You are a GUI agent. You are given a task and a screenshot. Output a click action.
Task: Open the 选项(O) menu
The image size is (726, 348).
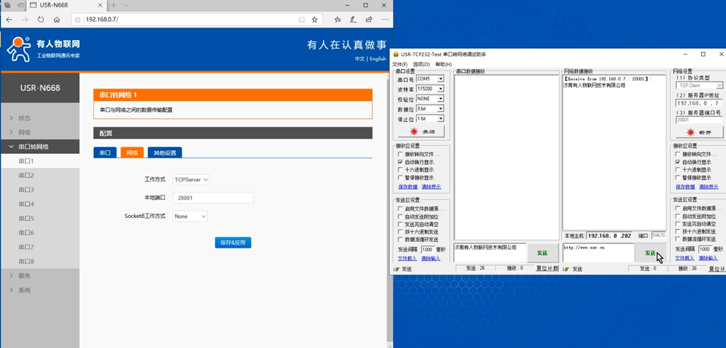pos(421,65)
